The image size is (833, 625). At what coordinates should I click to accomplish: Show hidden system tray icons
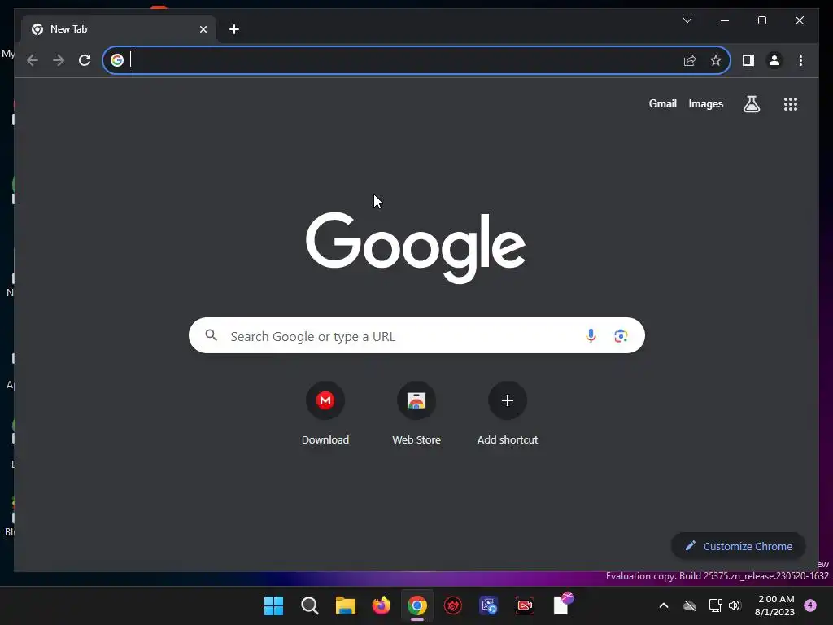click(664, 605)
